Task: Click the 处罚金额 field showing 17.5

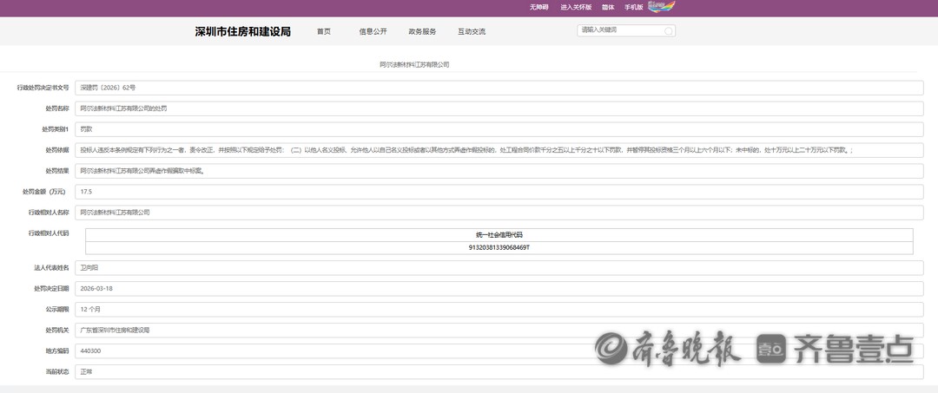Action: pos(499,192)
